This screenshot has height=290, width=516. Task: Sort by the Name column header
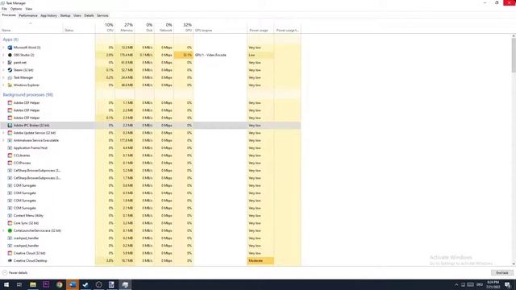(x=31, y=27)
